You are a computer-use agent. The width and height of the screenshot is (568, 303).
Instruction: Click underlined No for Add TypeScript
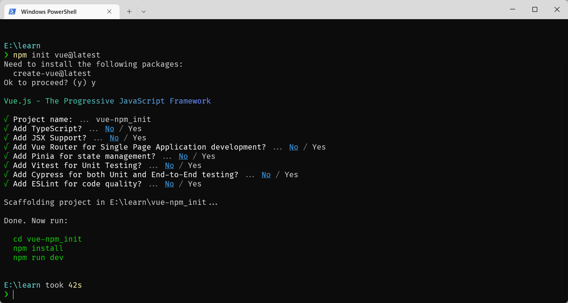point(110,128)
